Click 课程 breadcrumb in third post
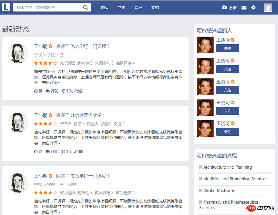The height and width of the screenshot is (215, 278). 73,184
